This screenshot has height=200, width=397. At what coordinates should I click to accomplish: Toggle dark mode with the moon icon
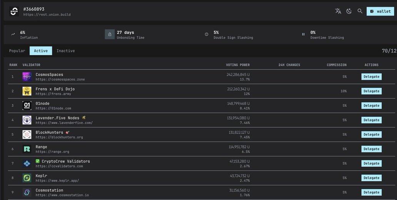click(349, 11)
